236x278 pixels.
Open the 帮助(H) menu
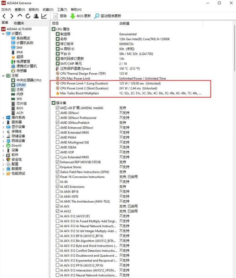point(76,9)
